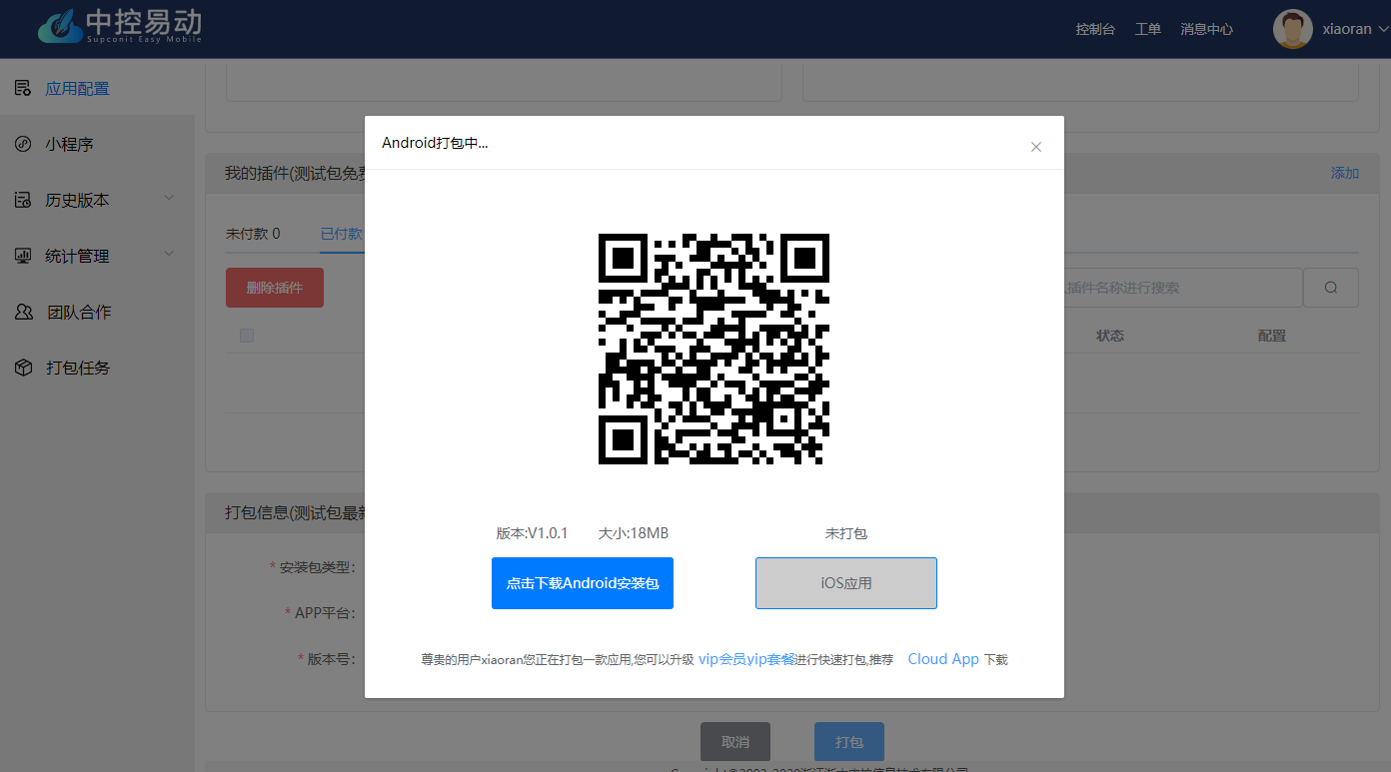The image size is (1391, 772).
Task: Open 应用配置 sidebar icon
Action: click(22, 88)
